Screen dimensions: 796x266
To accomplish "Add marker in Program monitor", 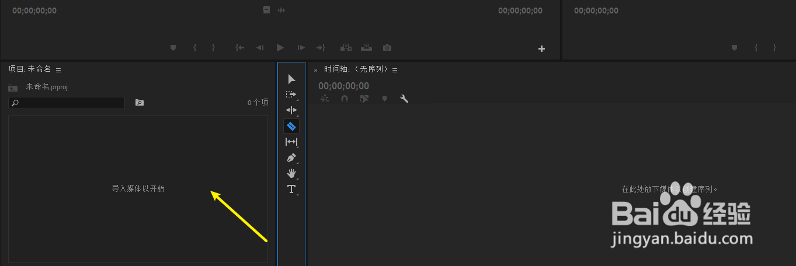I will [735, 48].
